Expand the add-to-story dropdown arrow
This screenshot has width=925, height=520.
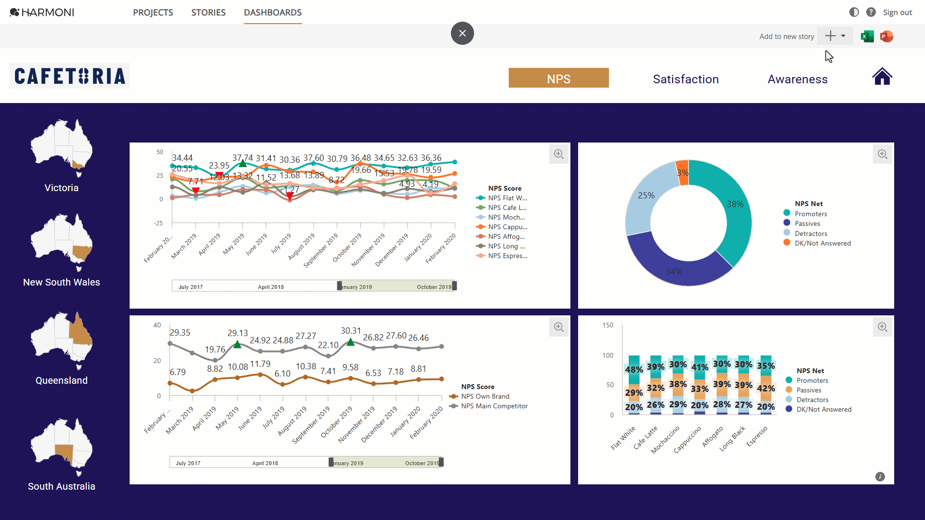click(843, 36)
